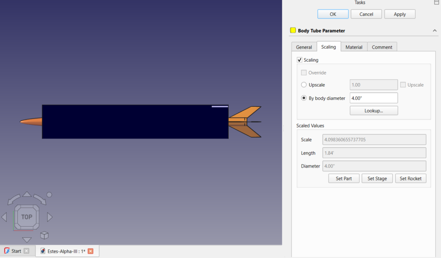
Task: Close the Estes-Alpha-III document tab
Action: (90, 251)
